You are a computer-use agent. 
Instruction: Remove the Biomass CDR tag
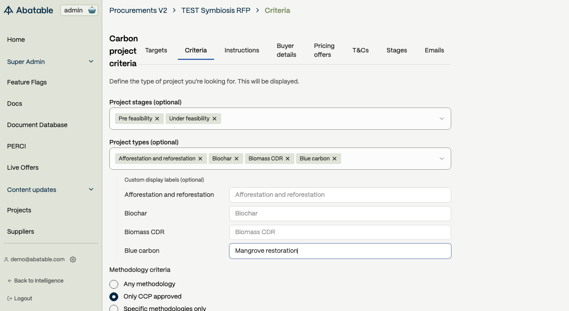click(288, 159)
